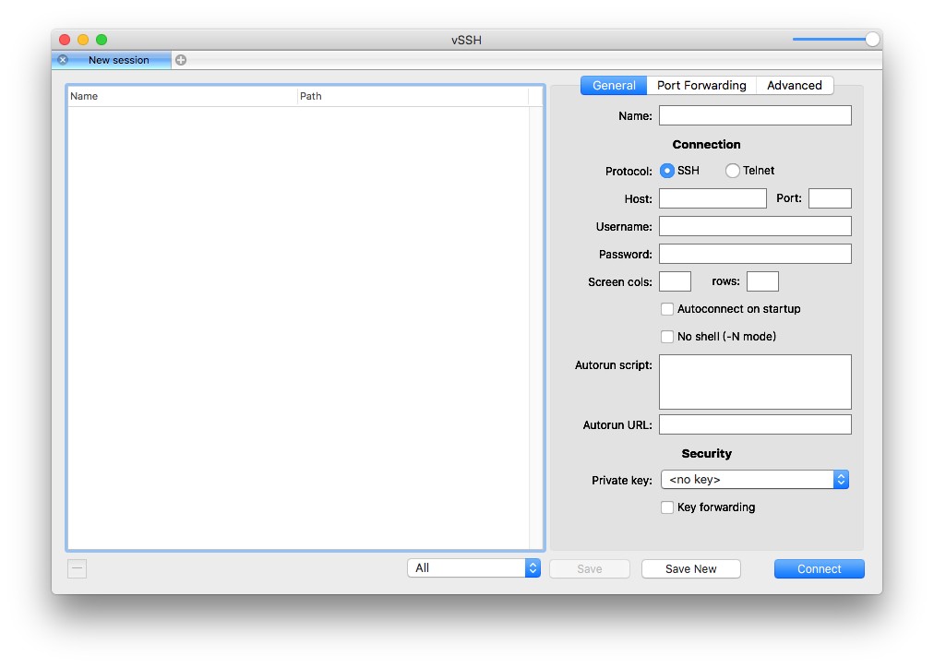Image resolution: width=934 pixels, height=668 pixels.
Task: Focus the Autorun URL input field
Action: [755, 424]
